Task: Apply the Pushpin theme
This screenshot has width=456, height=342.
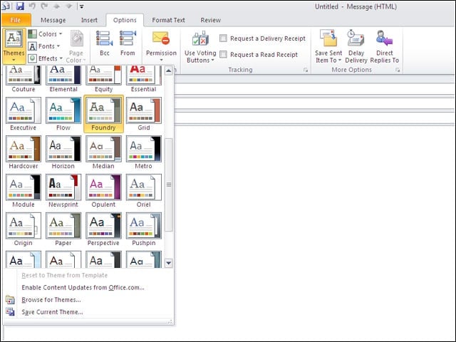Action: pos(143,229)
